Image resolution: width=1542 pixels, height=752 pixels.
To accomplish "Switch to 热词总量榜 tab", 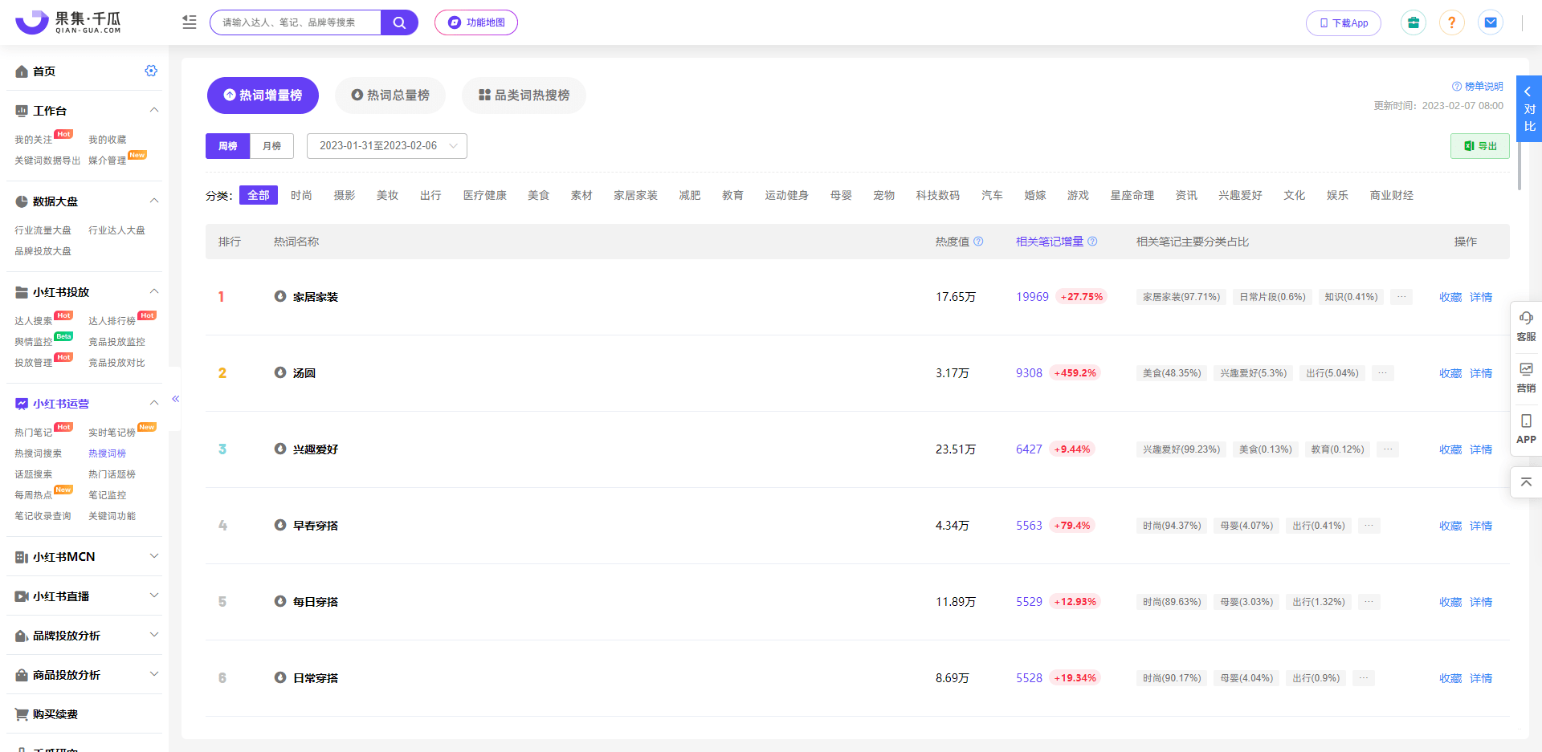I will click(x=390, y=96).
